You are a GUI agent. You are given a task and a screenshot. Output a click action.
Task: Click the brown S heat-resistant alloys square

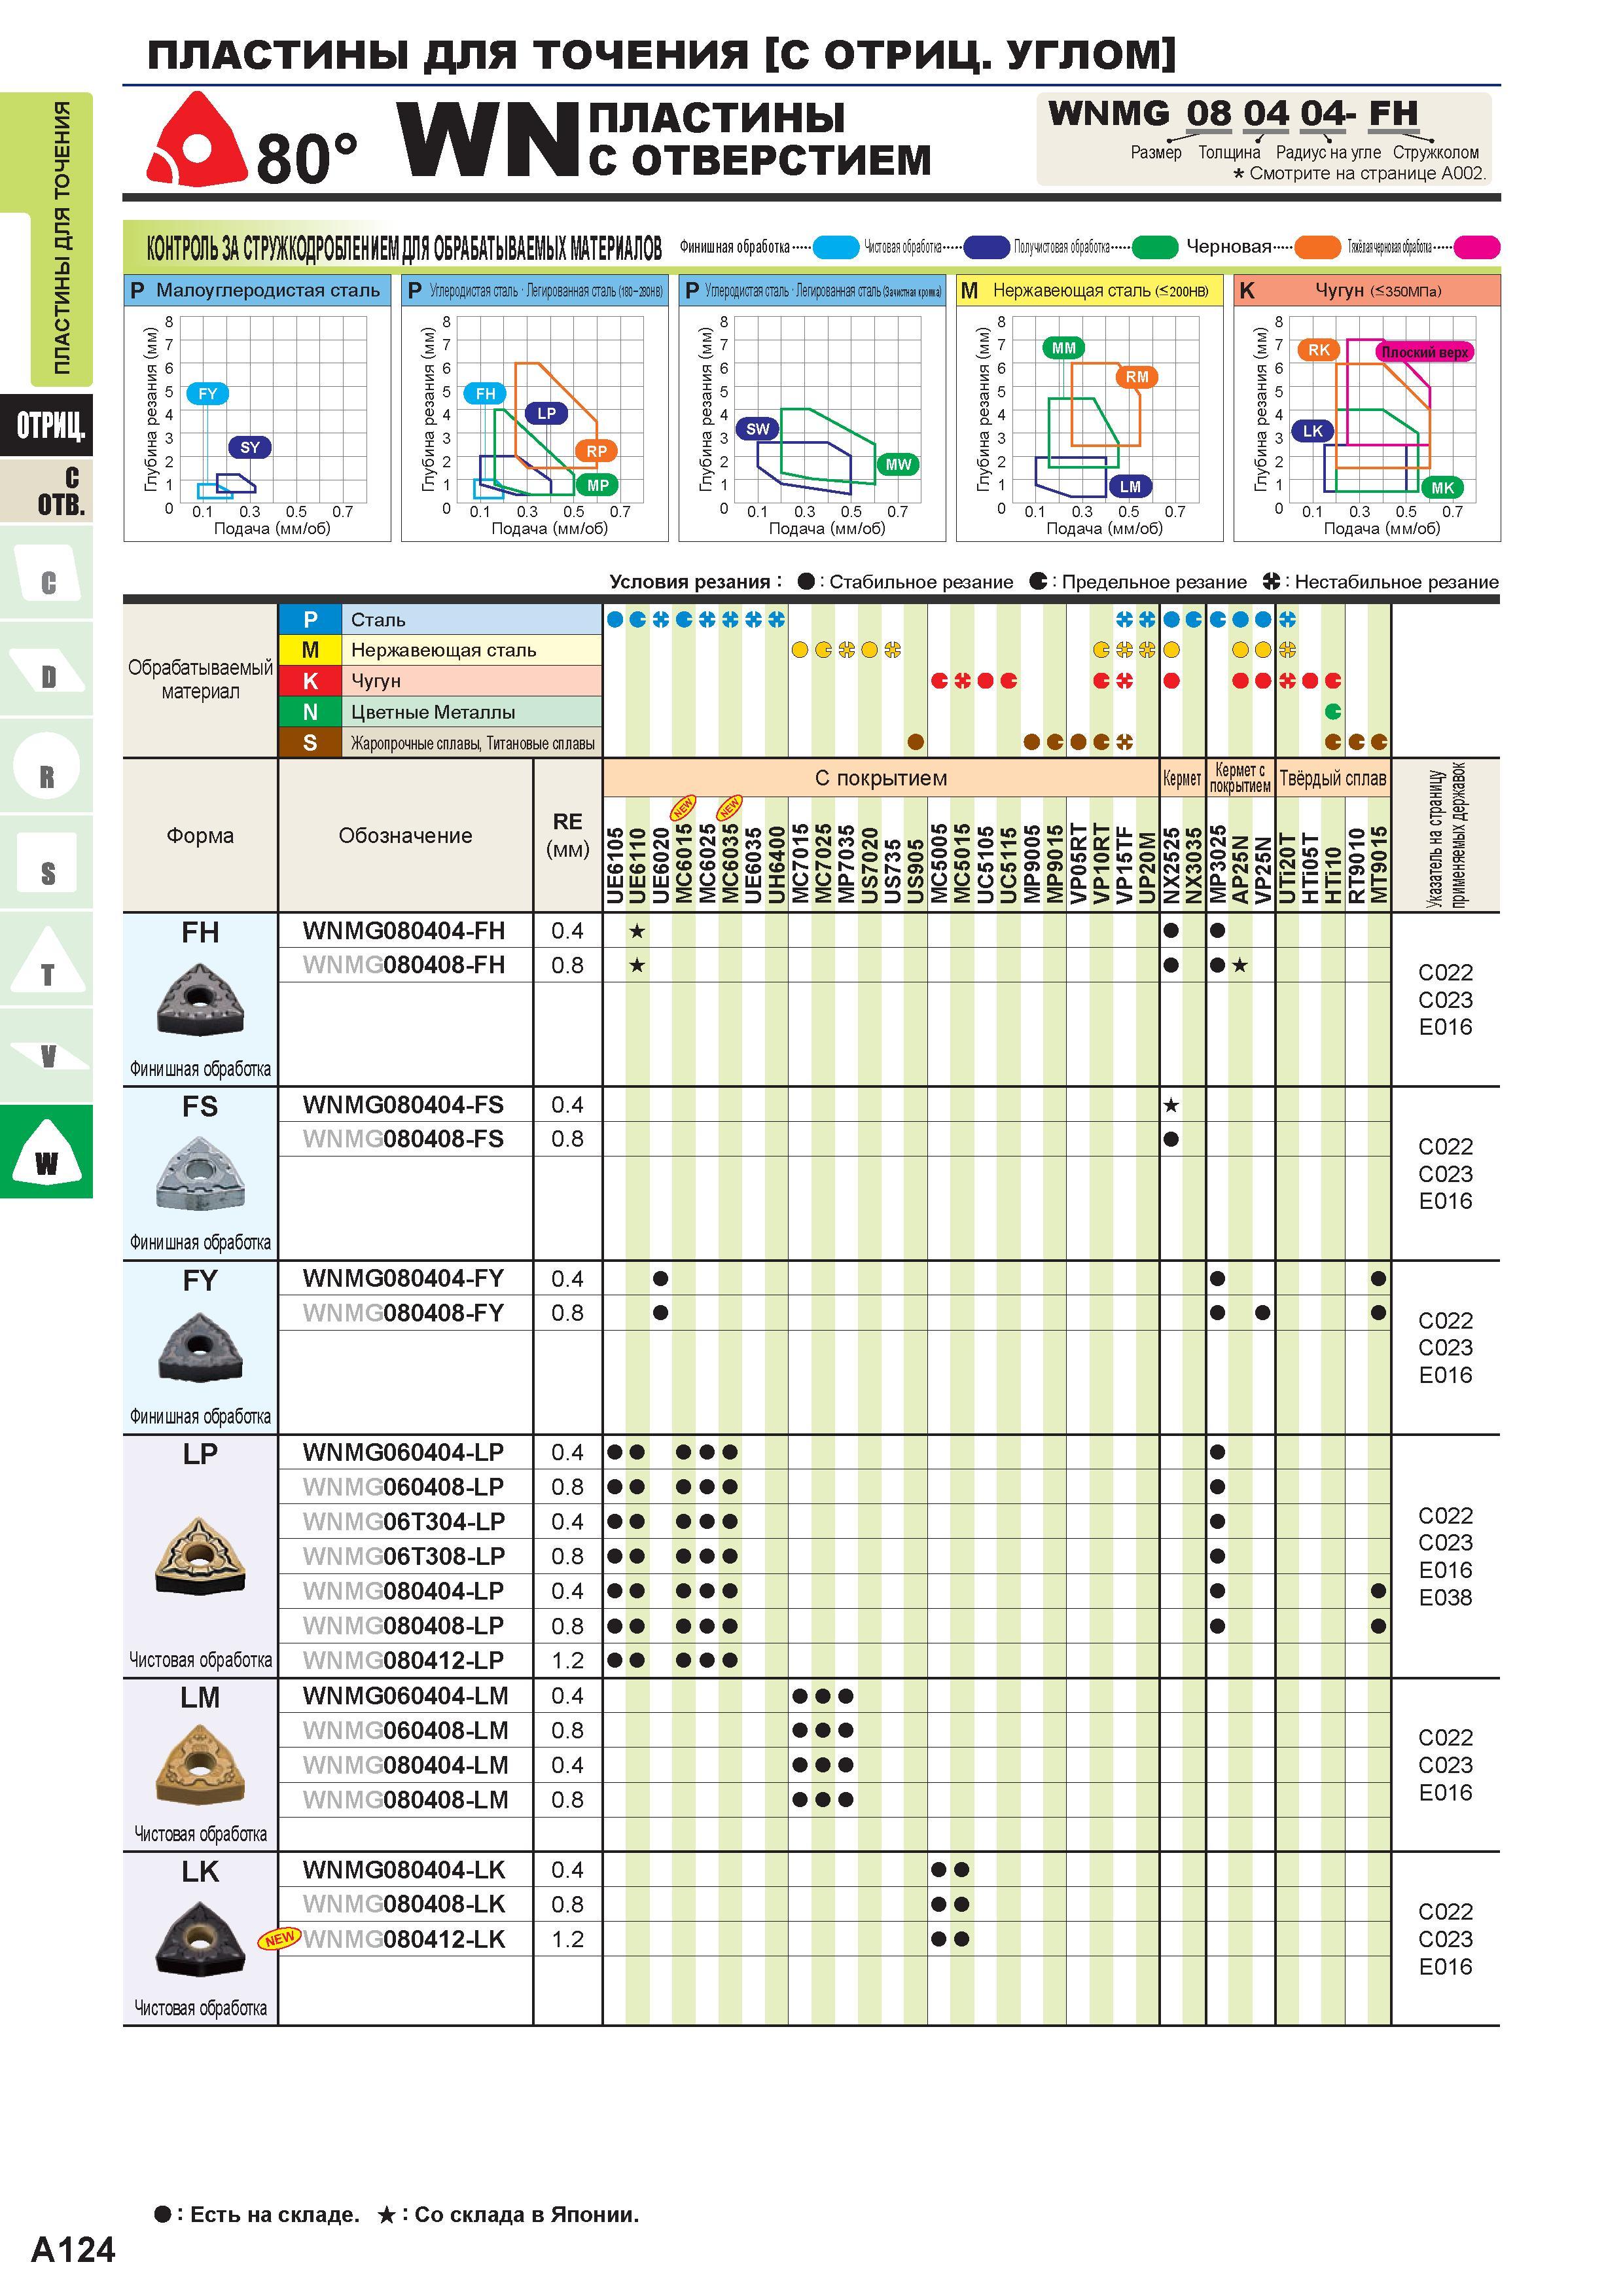(x=310, y=743)
